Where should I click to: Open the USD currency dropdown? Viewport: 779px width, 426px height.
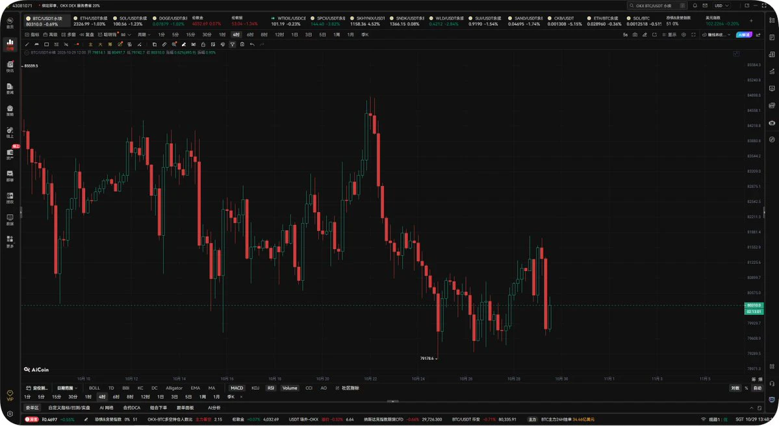pyautogui.click(x=722, y=5)
